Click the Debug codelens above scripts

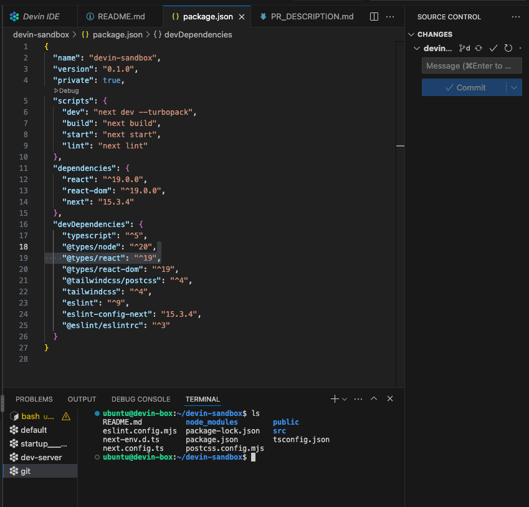67,90
